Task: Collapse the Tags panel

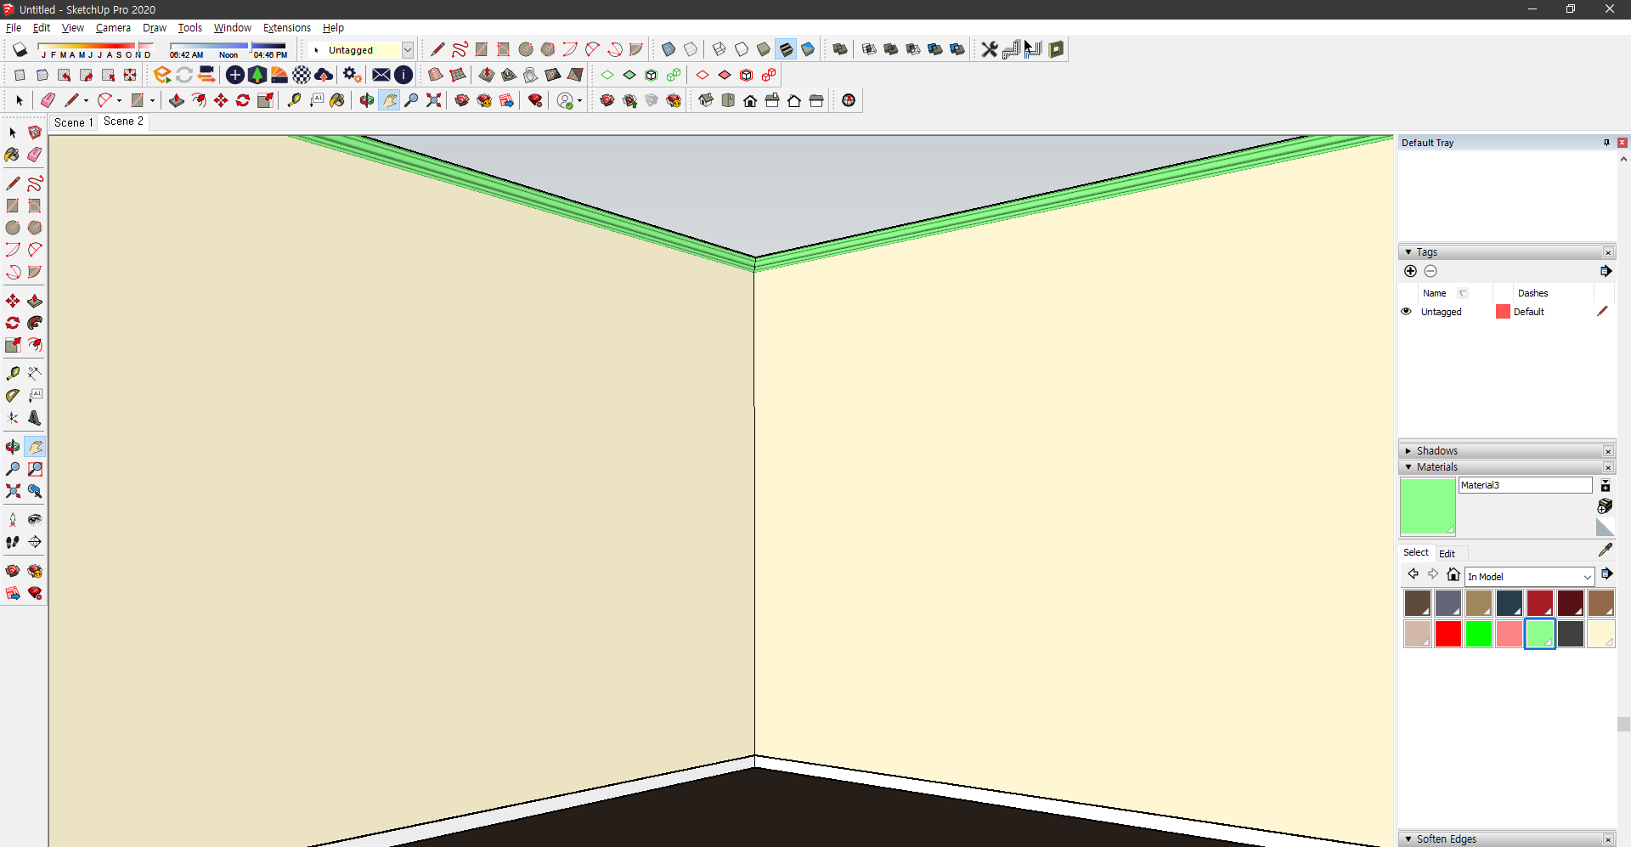Action: coord(1408,252)
